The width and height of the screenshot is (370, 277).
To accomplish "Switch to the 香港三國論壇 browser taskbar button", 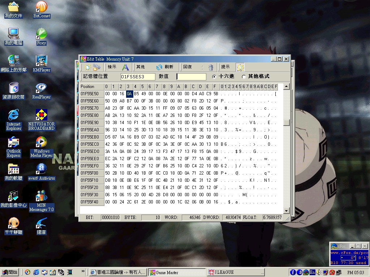I will click(119, 272).
